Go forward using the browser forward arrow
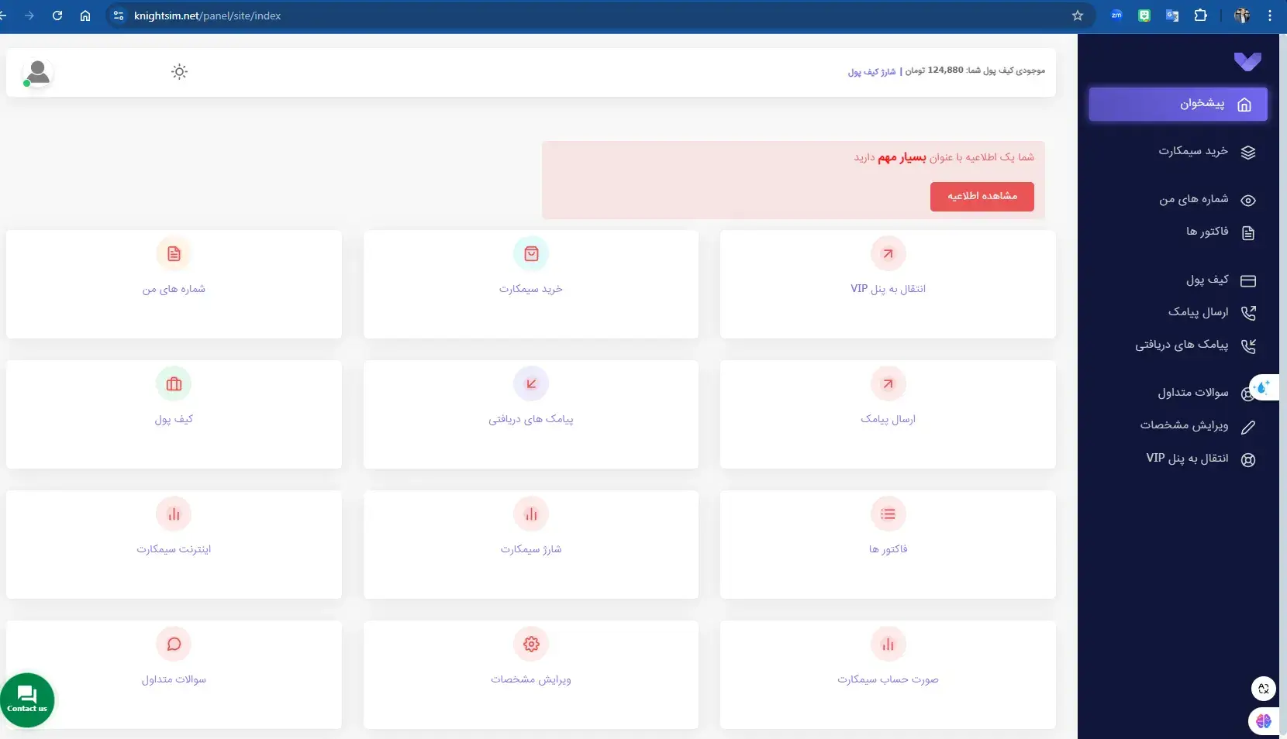The image size is (1287, 739). pos(29,15)
